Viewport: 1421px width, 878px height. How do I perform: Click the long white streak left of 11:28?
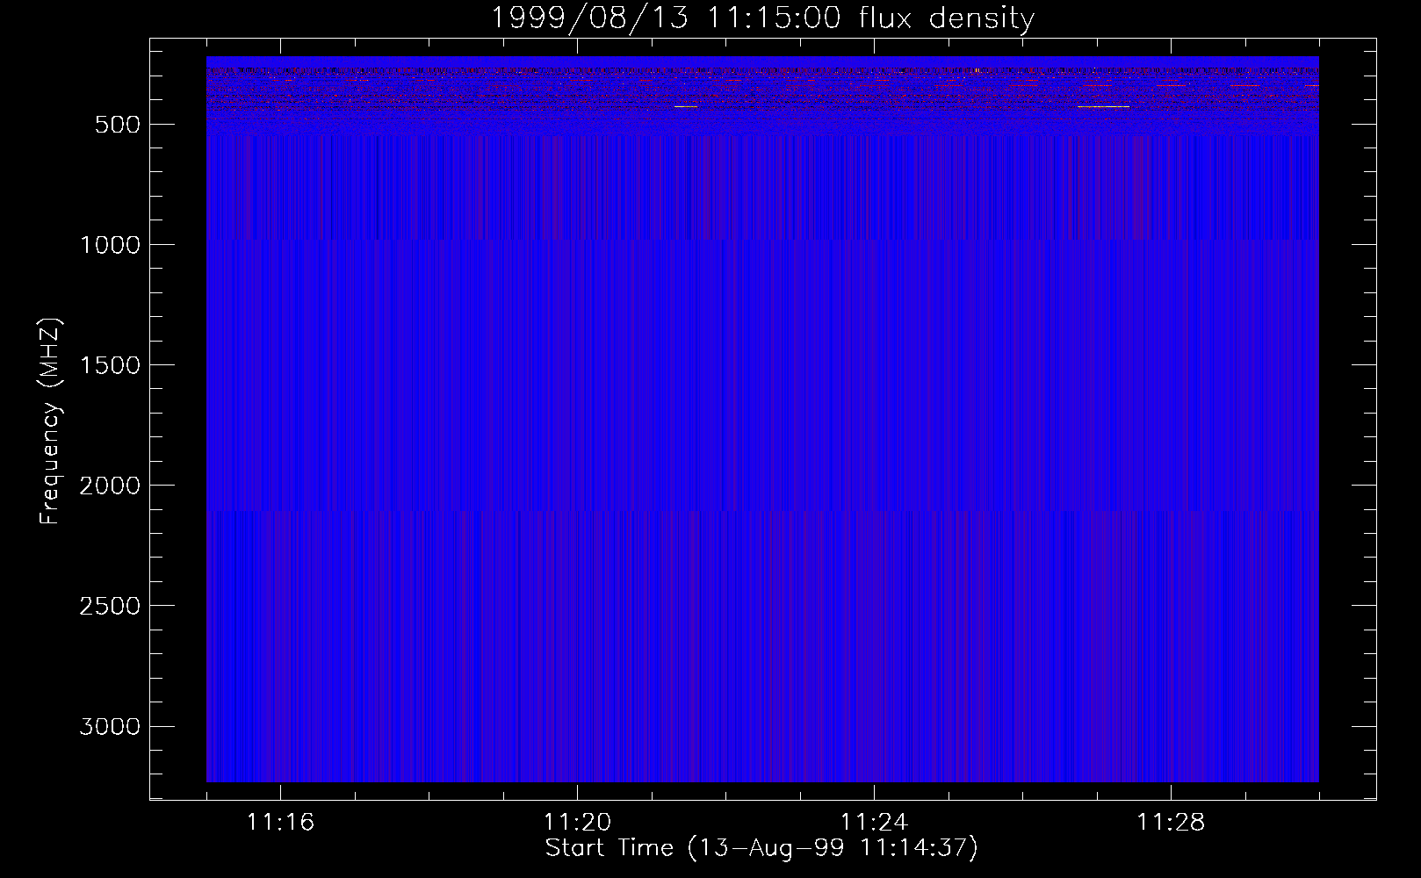point(1103,106)
